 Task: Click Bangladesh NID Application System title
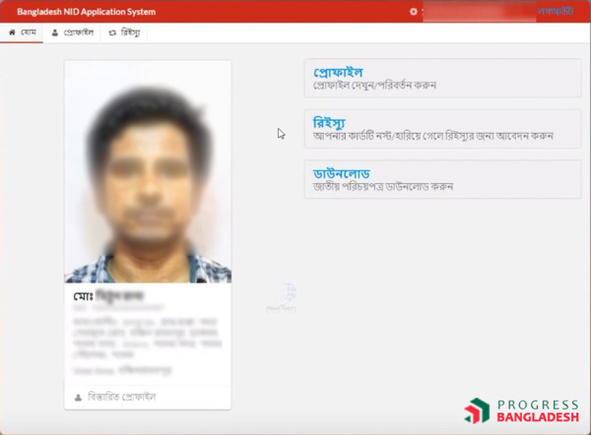(86, 12)
